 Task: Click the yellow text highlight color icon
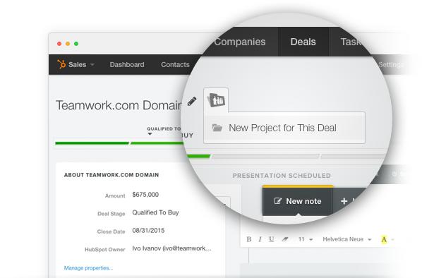coord(384,239)
